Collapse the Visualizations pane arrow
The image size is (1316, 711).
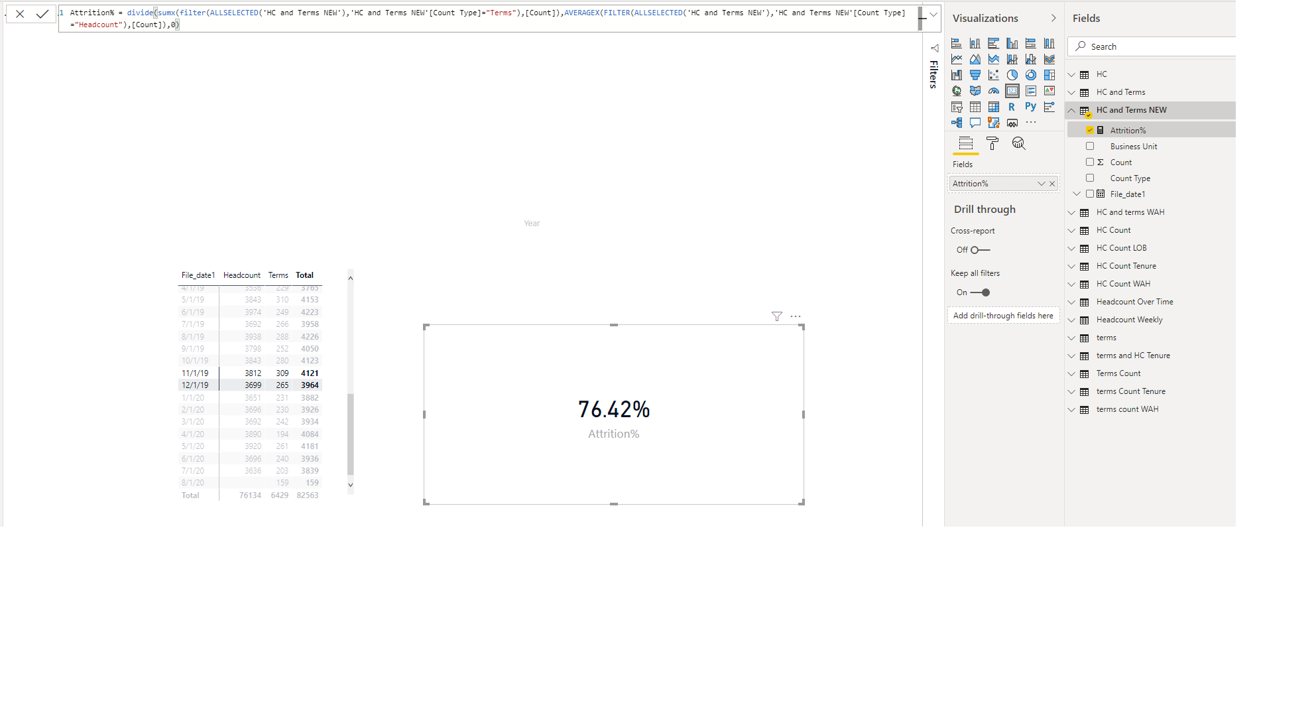point(1053,18)
